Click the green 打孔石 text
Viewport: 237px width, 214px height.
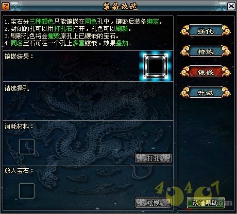pos(63,29)
